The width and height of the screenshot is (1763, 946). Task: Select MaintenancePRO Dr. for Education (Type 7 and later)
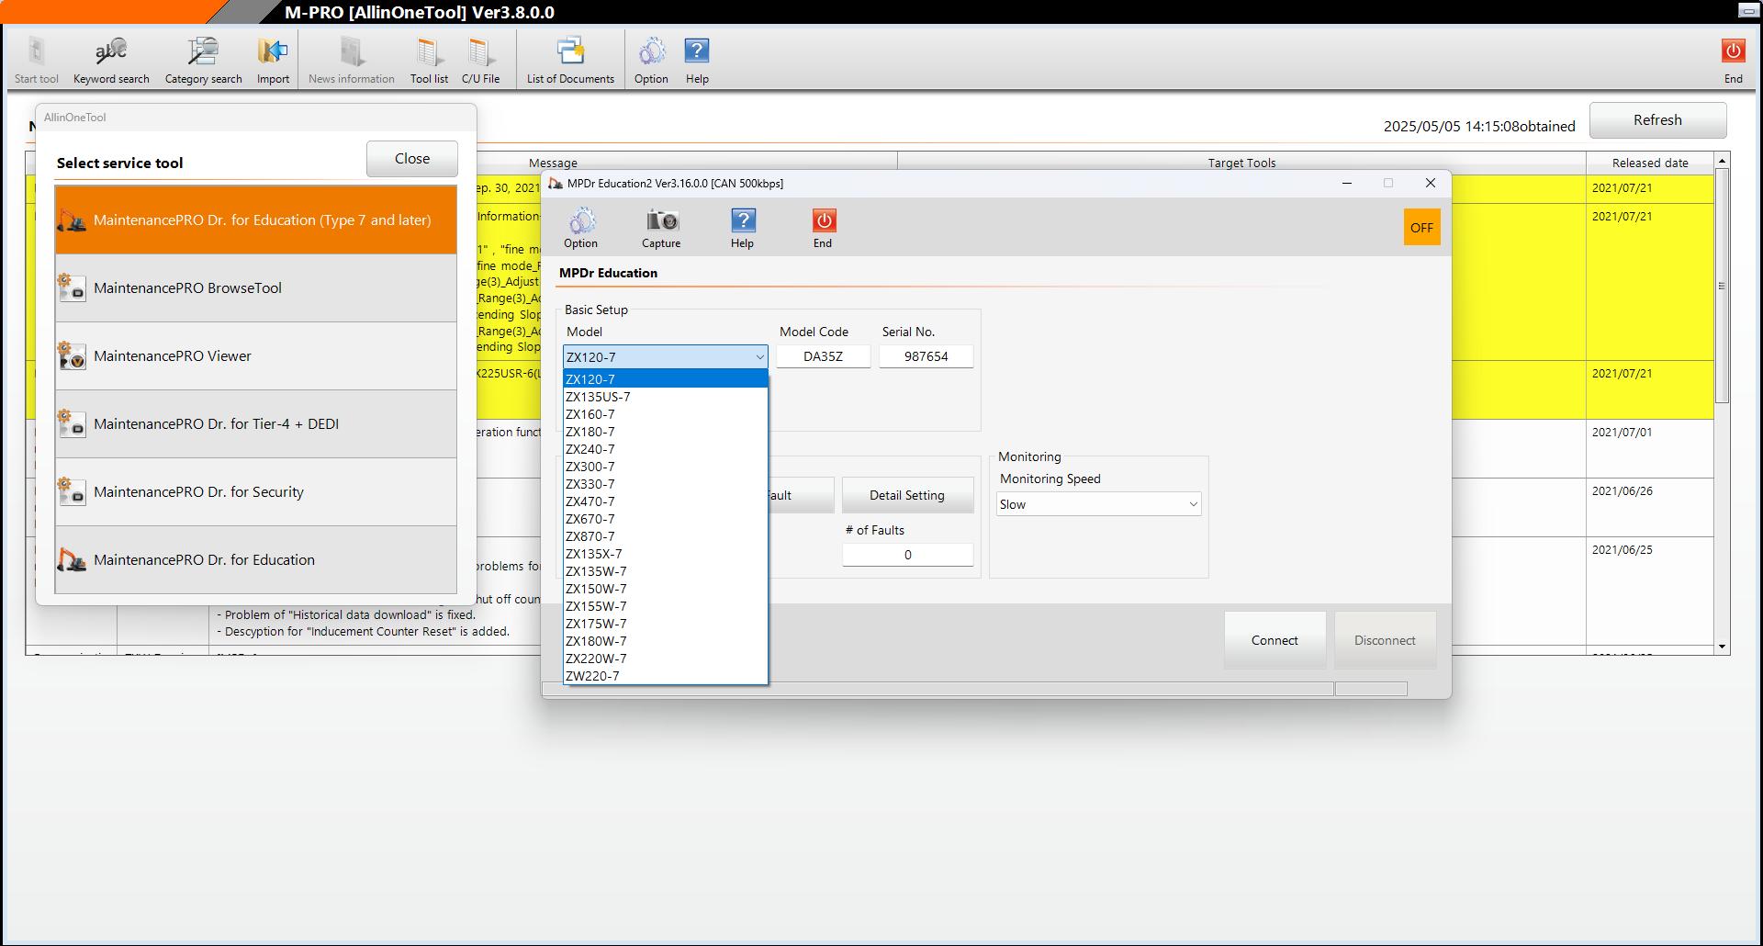tap(256, 220)
